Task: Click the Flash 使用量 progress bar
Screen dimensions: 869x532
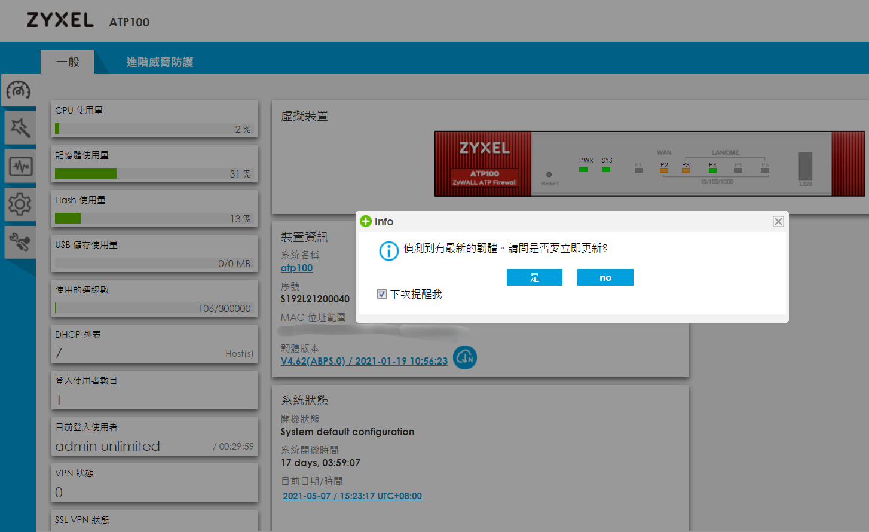Action: (154, 218)
